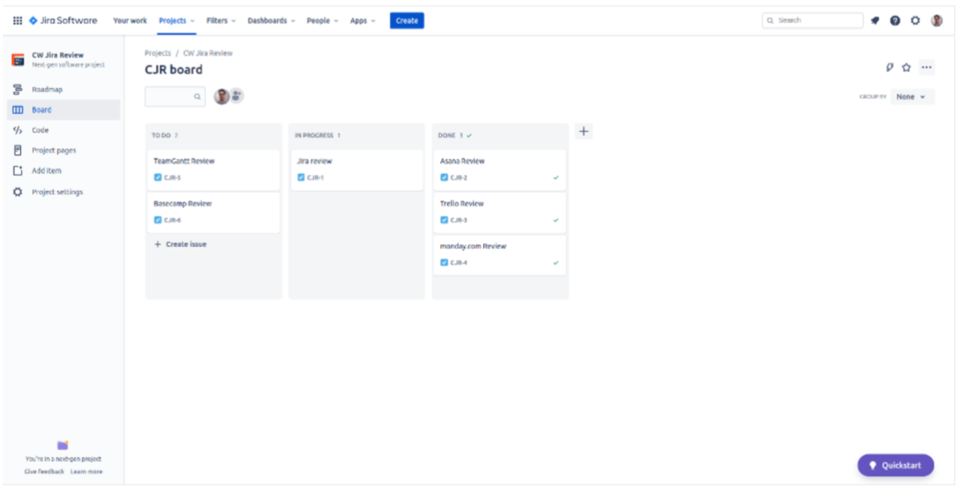Open the notifications icon in top bar
This screenshot has height=487, width=957.
click(x=875, y=20)
